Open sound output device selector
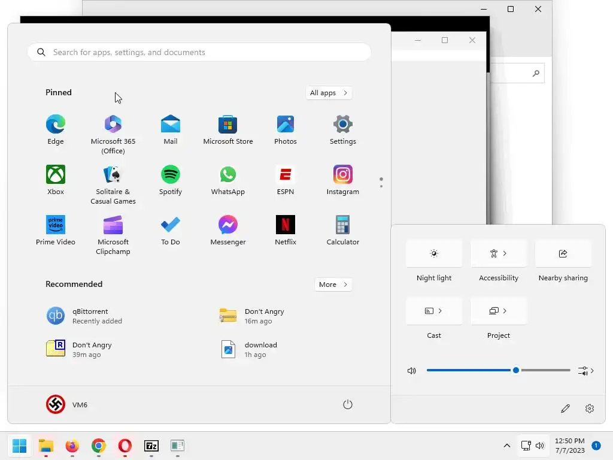Viewport: 613px width, 460px height. pyautogui.click(x=585, y=371)
